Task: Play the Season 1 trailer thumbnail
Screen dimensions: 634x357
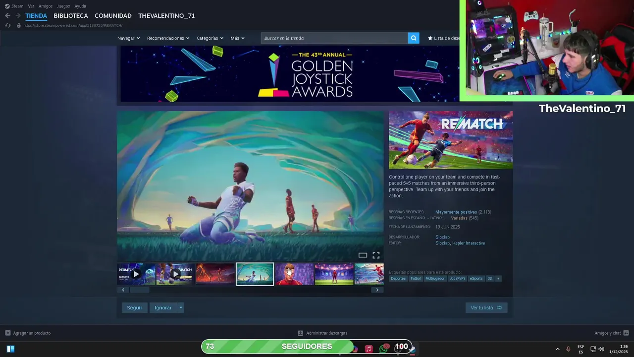Action: click(x=136, y=274)
